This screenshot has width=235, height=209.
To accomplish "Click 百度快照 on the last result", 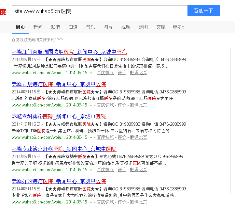I will tap(105, 202).
